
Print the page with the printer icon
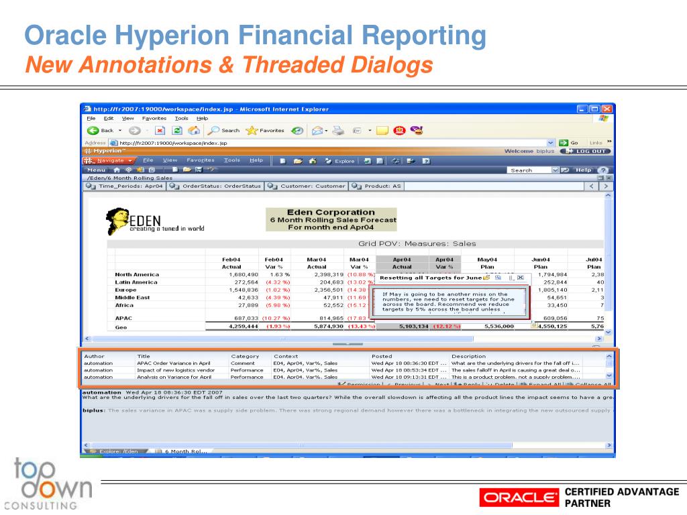tap(338, 131)
